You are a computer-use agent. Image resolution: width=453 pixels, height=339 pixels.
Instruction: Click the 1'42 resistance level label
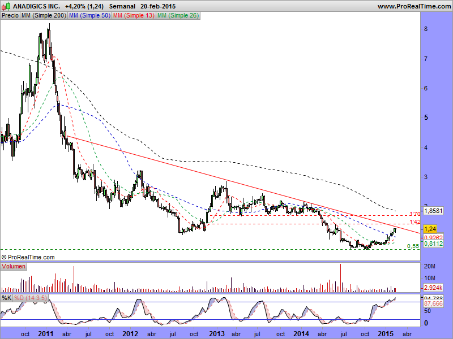pyautogui.click(x=415, y=222)
